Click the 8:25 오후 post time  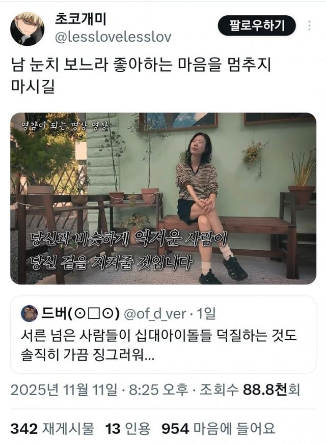click(x=158, y=390)
